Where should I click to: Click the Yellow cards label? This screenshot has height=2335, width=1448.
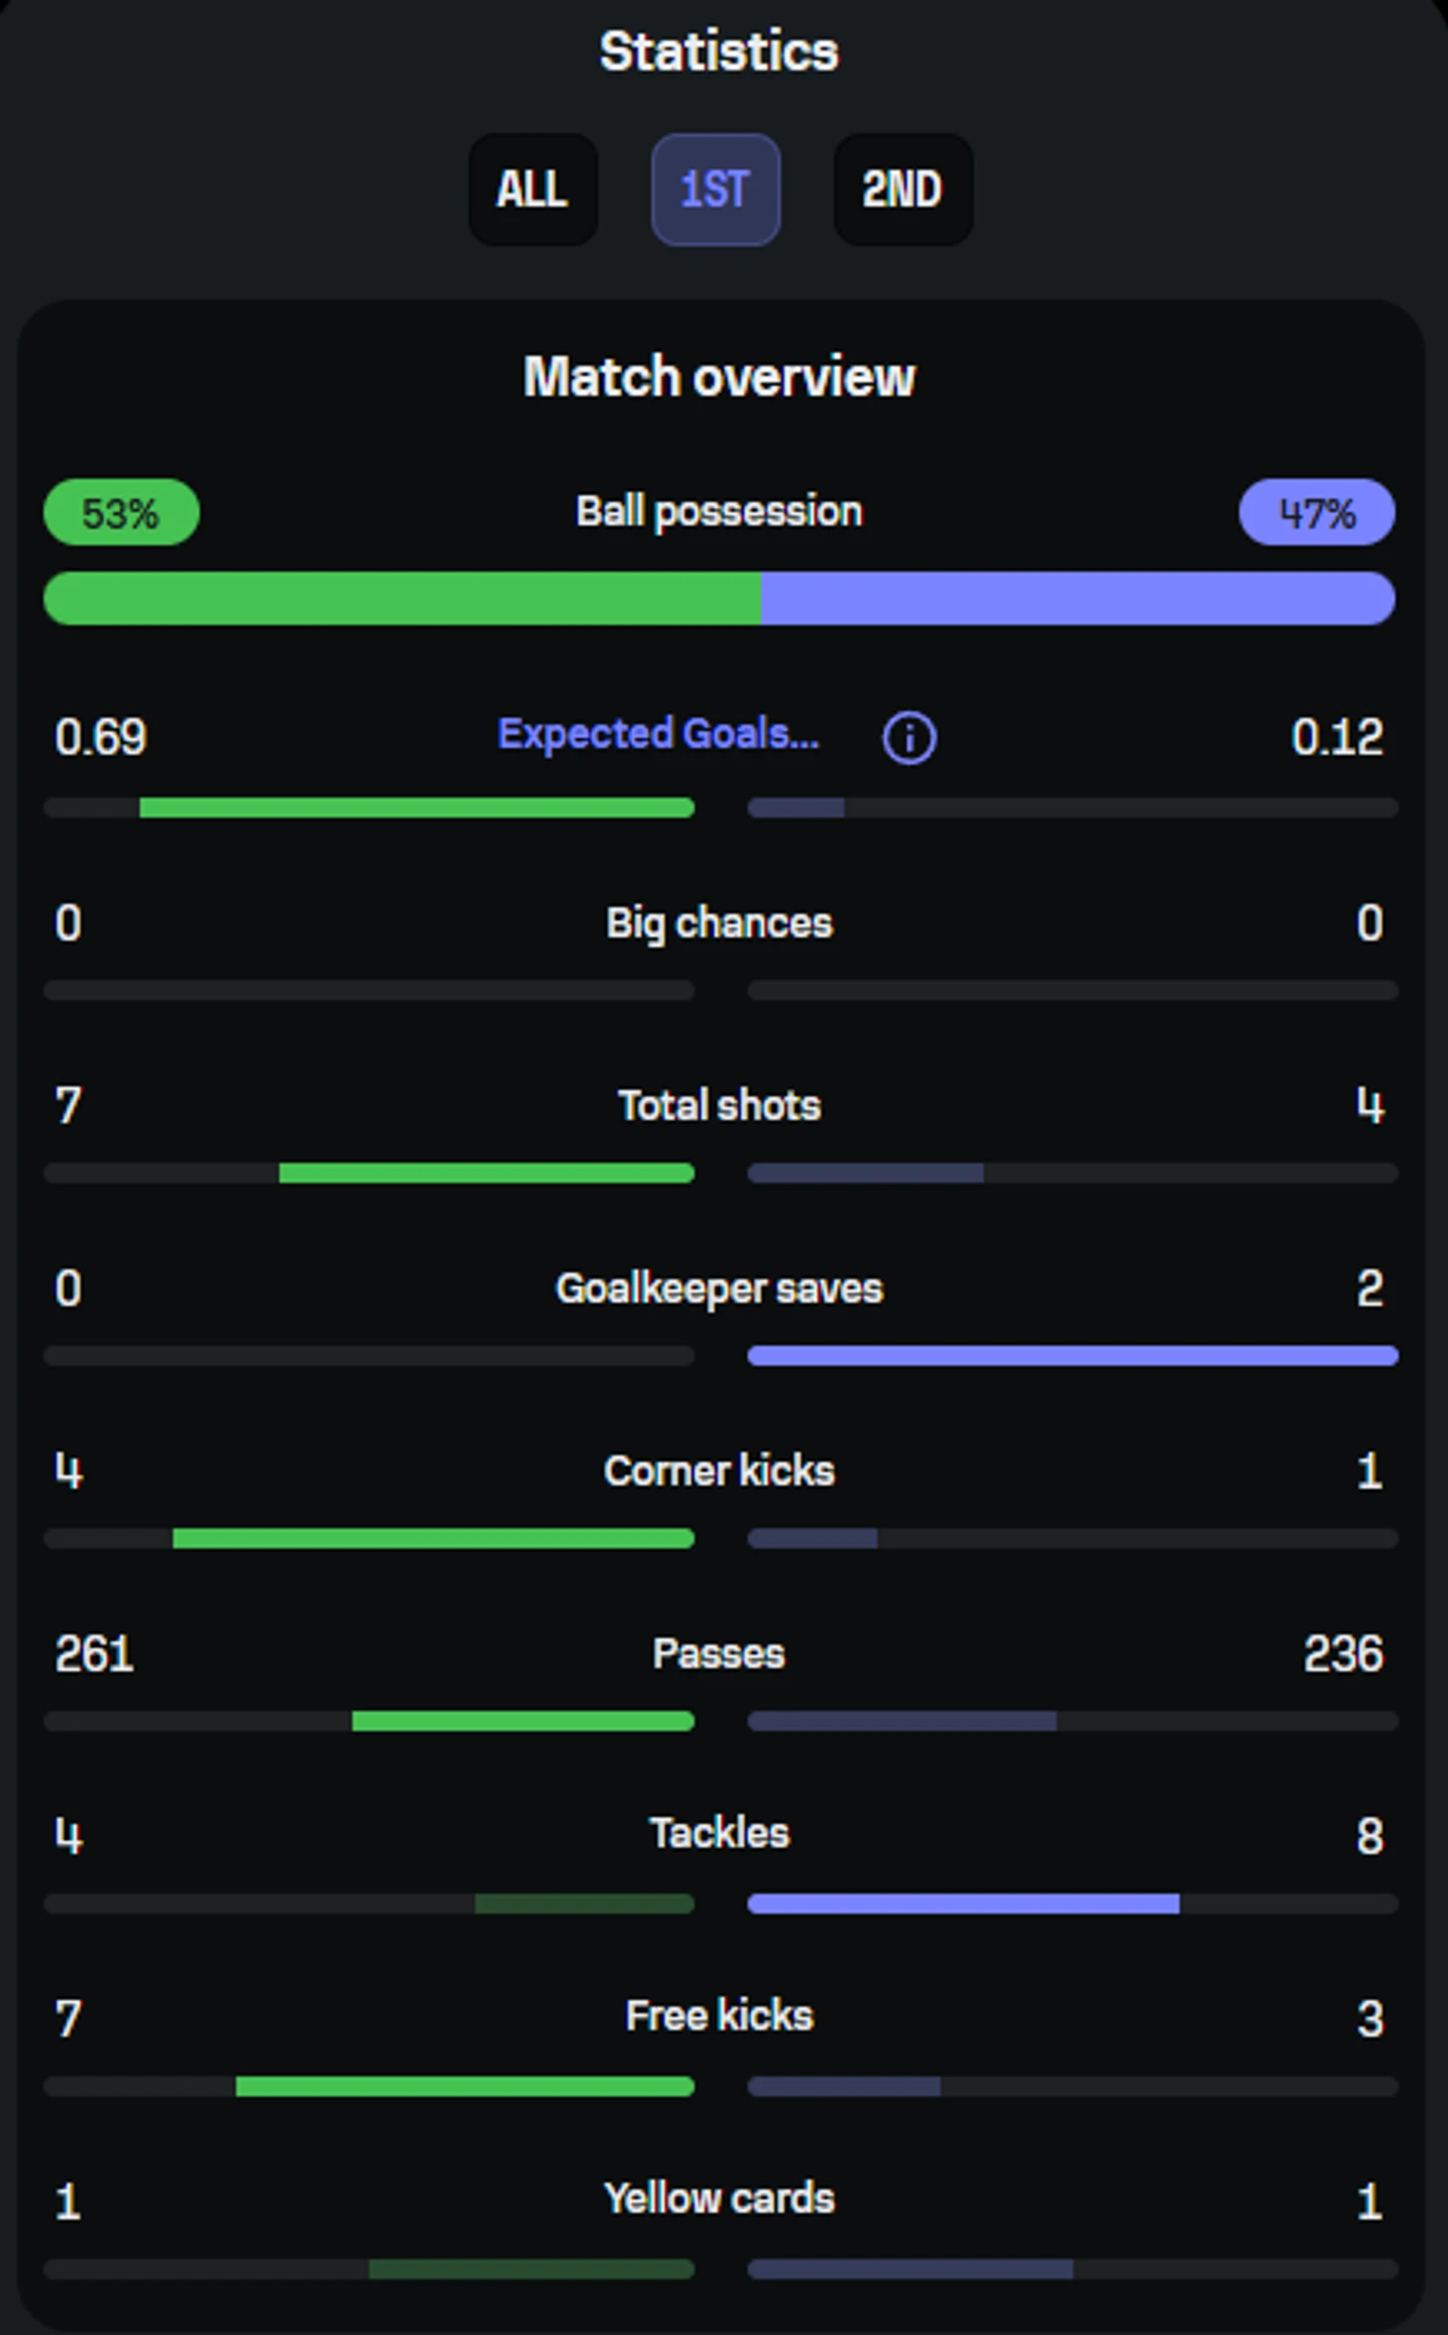point(719,2199)
